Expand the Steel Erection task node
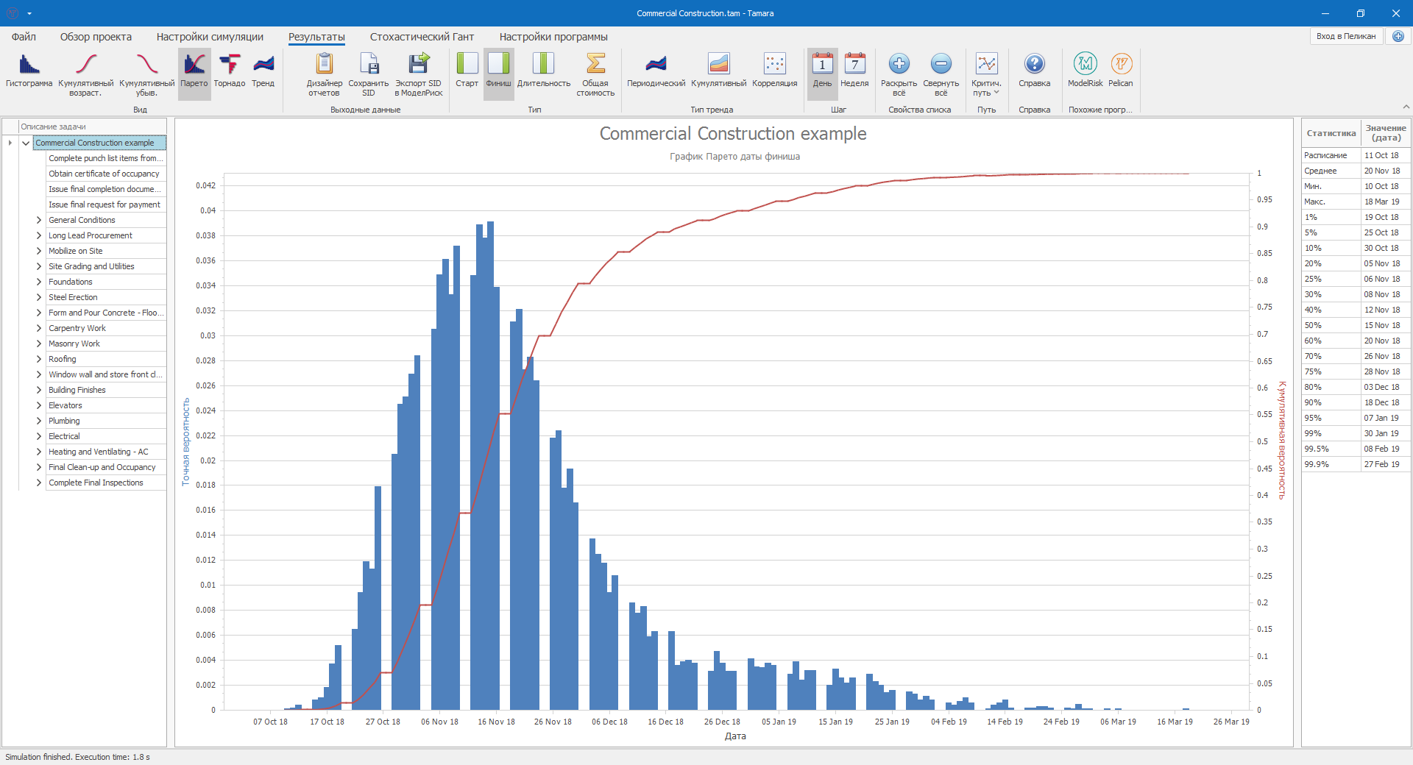The width and height of the screenshot is (1413, 765). pos(39,297)
